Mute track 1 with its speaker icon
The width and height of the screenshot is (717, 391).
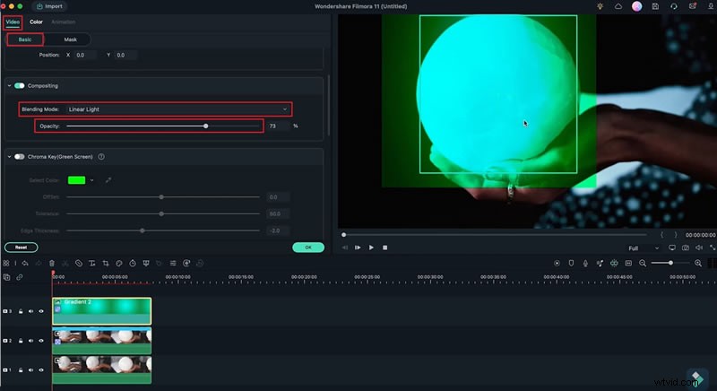click(x=31, y=370)
